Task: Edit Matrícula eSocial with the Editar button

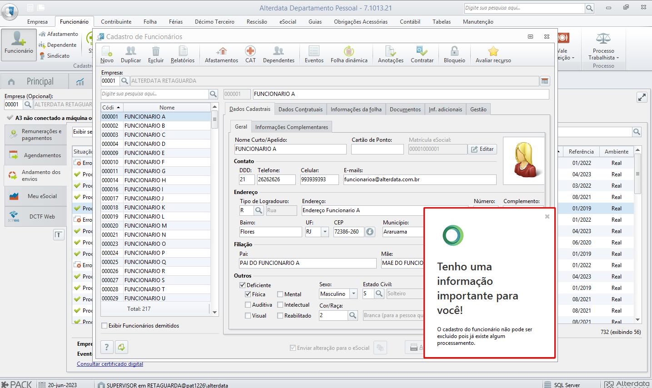Action: (482, 149)
